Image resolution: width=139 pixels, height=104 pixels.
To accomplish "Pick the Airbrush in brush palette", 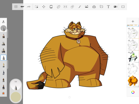I will [3, 43].
